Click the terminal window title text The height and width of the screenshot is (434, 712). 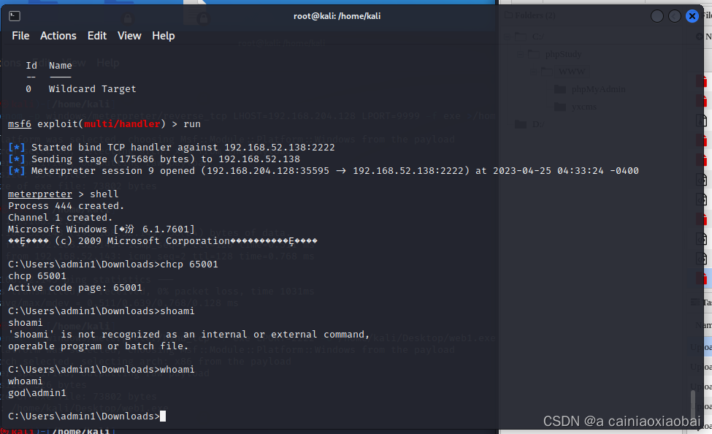click(337, 16)
